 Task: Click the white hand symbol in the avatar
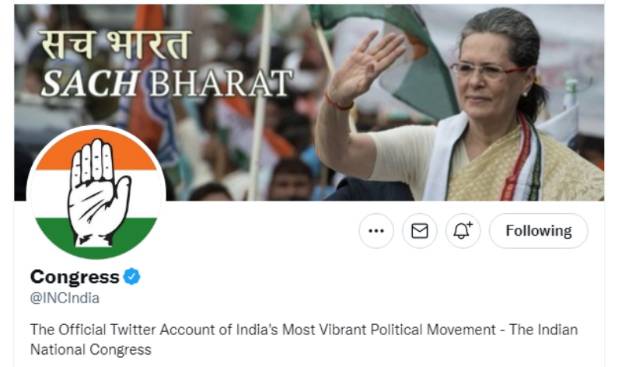[96, 192]
